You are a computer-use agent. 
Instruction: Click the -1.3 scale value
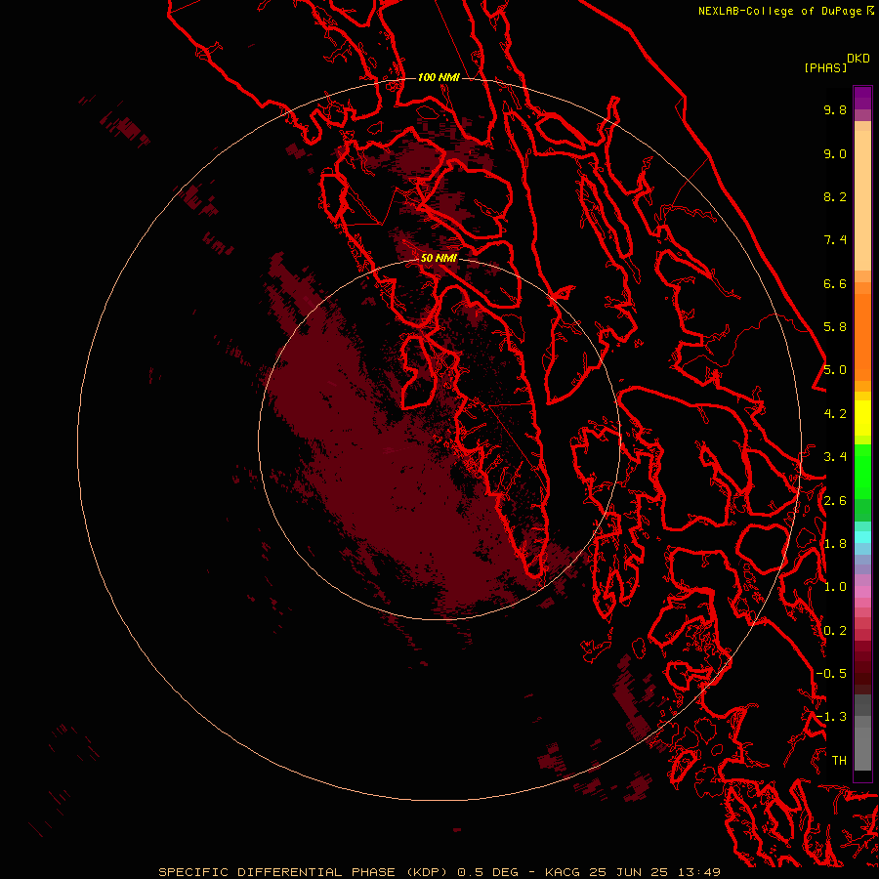coord(831,717)
